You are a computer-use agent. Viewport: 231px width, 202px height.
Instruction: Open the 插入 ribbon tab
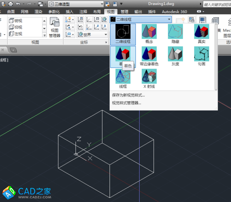tap(70, 12)
